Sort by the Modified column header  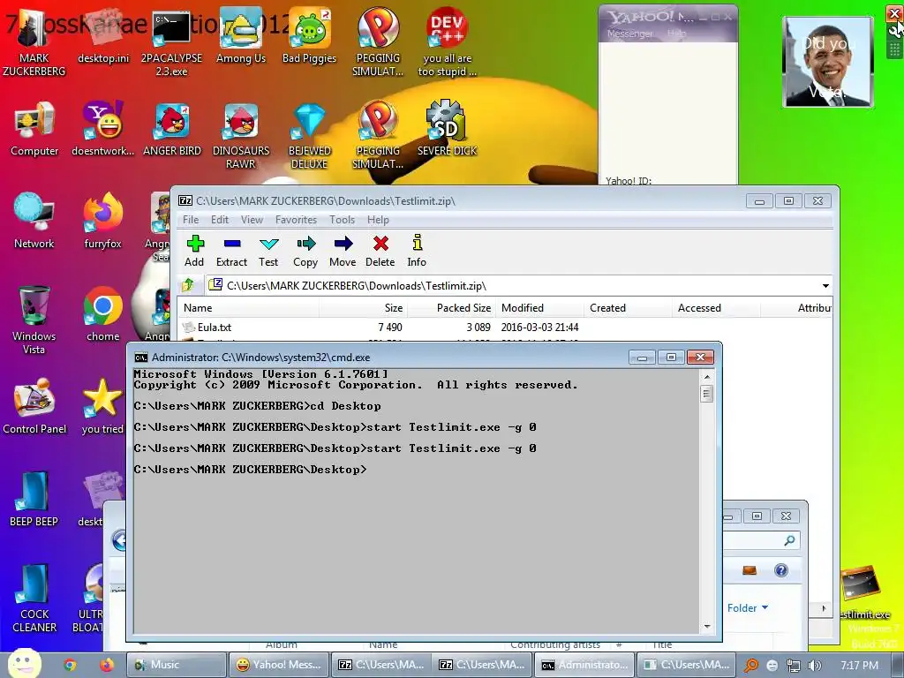click(539, 308)
